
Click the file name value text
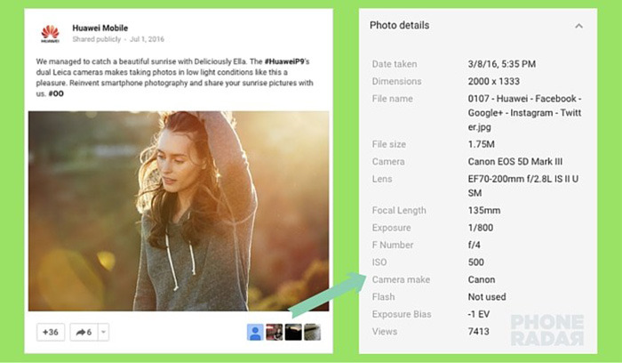524,113
